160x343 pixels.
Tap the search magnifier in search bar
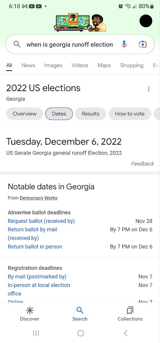point(17,44)
